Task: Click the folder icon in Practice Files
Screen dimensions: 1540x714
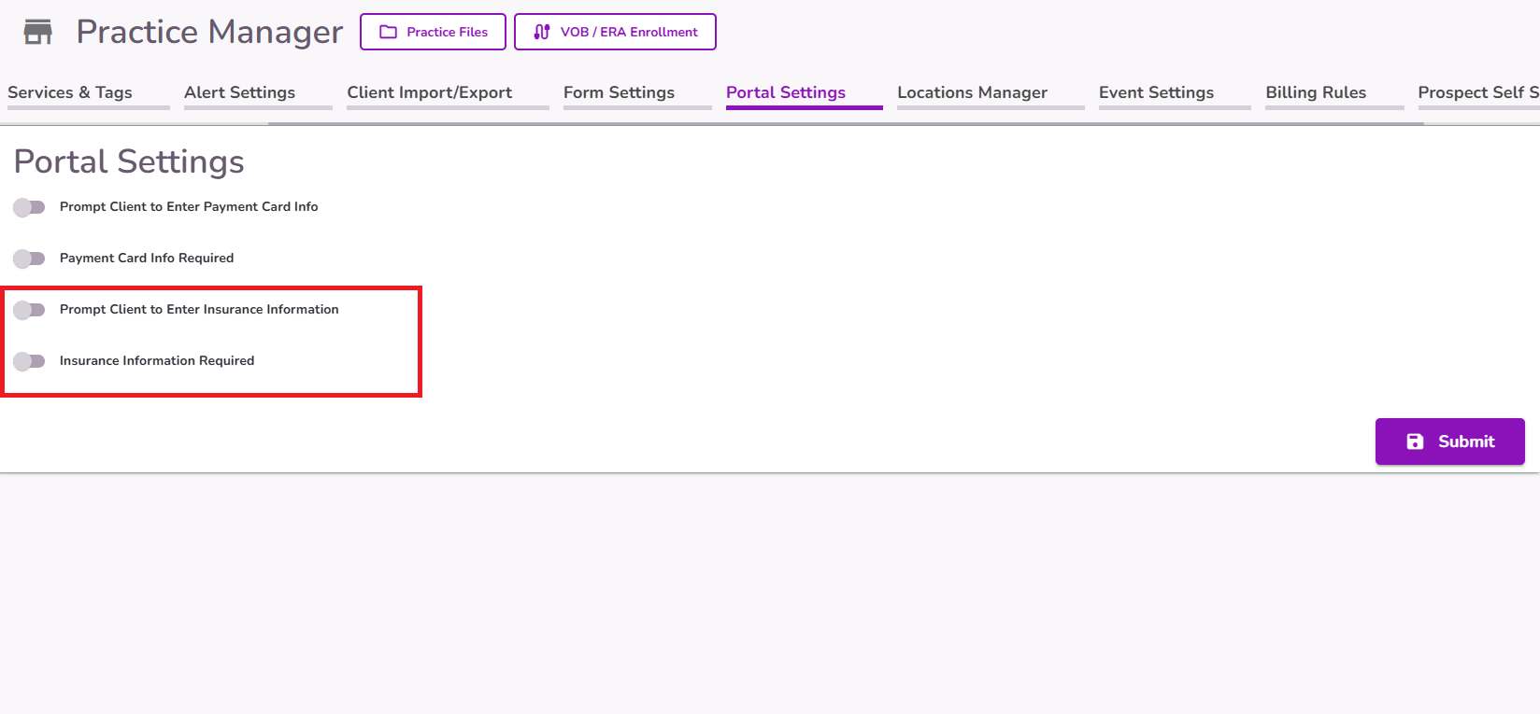Action: point(389,32)
